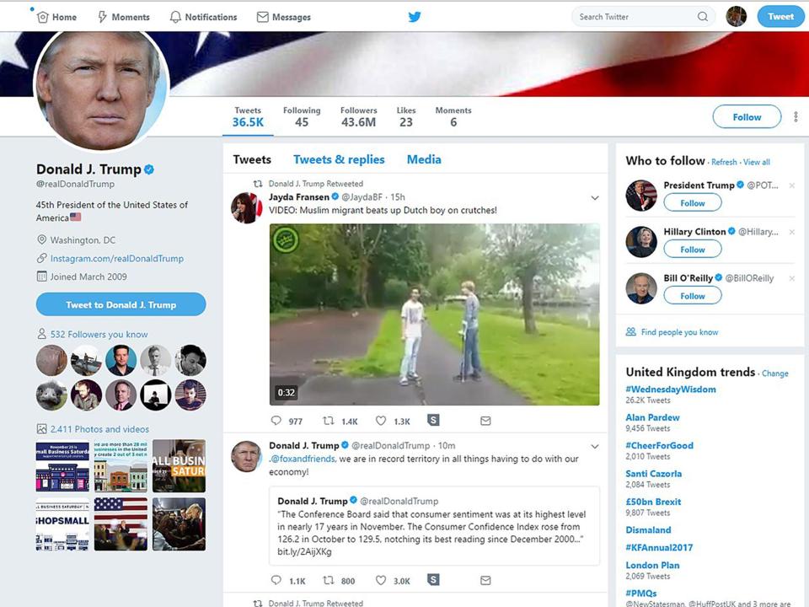
Task: Open #KFAnnual2017 trend
Action: pos(659,547)
